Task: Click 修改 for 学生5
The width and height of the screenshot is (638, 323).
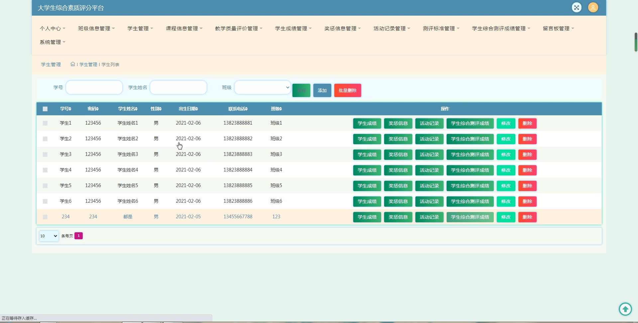Action: [506, 186]
